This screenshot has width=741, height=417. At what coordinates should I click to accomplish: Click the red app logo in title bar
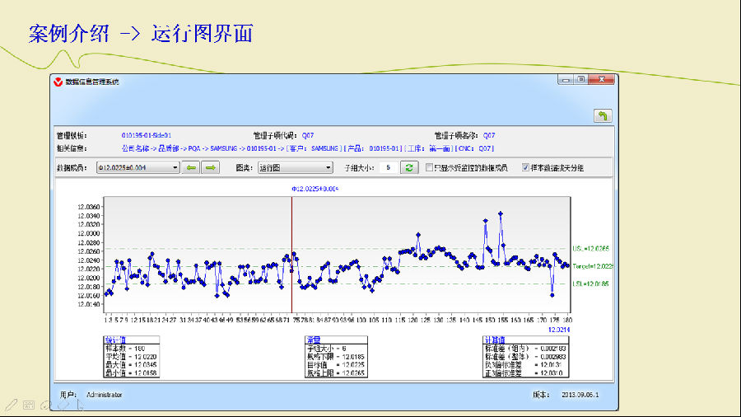point(58,82)
